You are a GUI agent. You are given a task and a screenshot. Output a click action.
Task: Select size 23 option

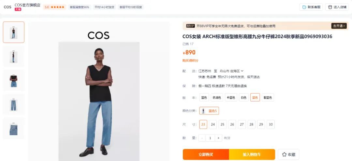coord(203,124)
